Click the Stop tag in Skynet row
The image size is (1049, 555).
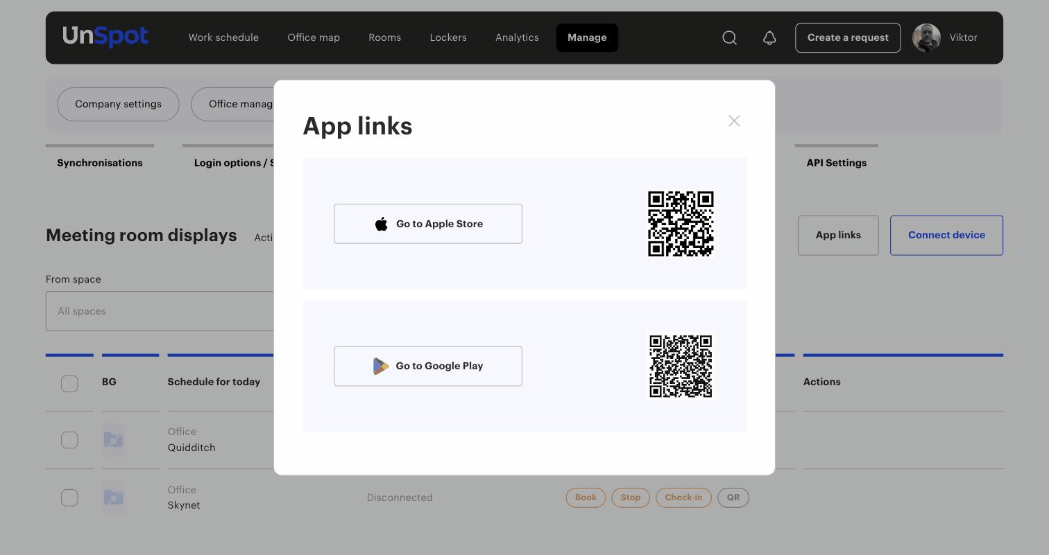tap(631, 497)
